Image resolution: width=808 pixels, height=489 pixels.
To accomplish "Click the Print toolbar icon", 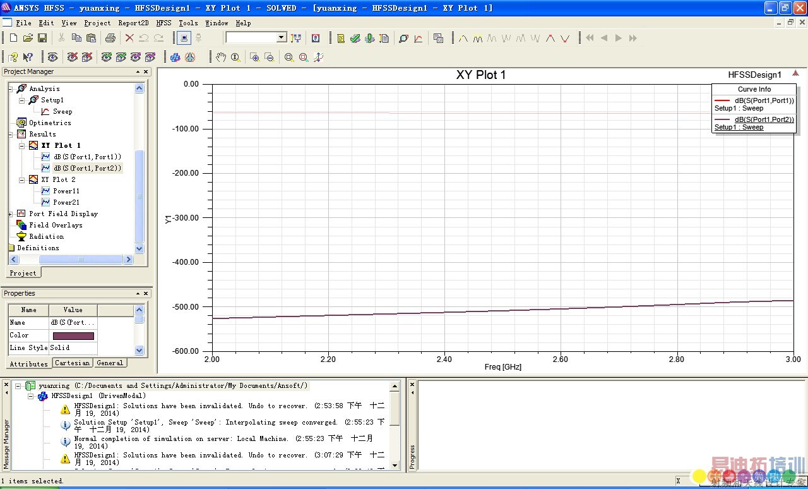I will (x=110, y=38).
